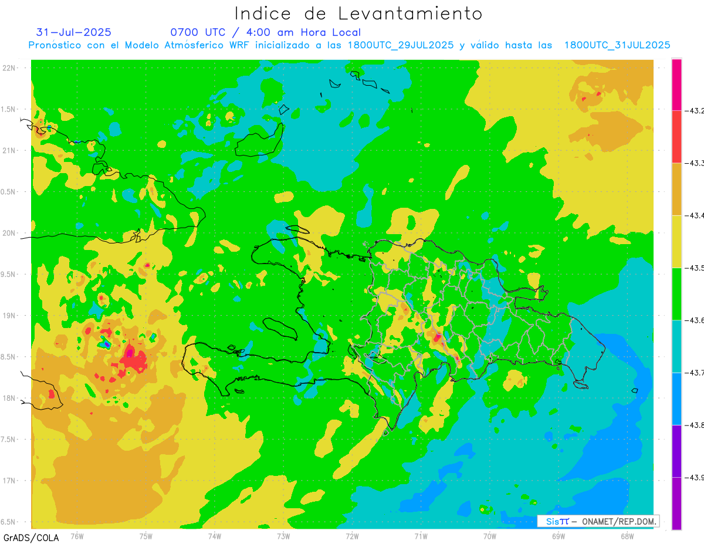Pick the violet legend swatch below -43.9

[x=676, y=503]
